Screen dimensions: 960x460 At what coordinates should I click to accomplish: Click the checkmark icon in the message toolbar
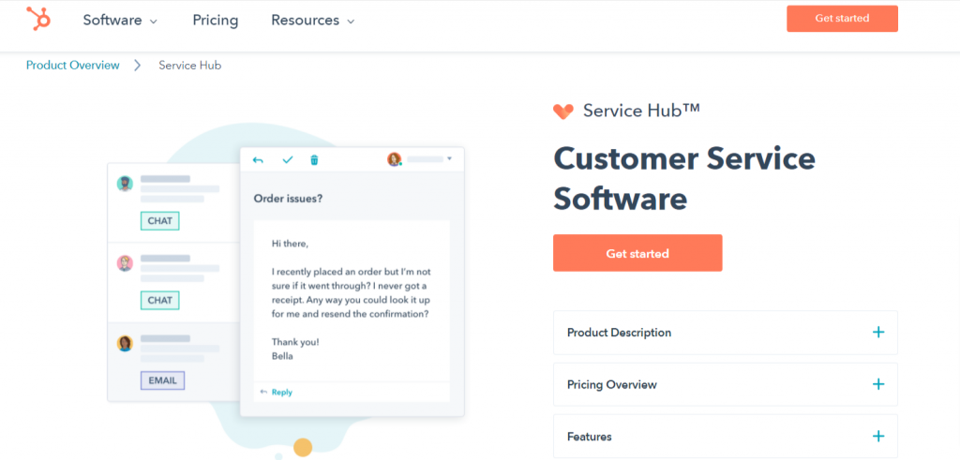(x=288, y=160)
